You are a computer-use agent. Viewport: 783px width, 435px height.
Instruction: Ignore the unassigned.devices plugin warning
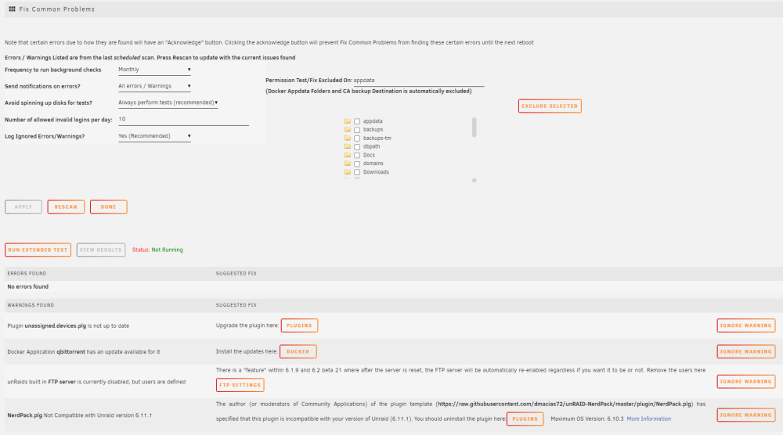746,325
